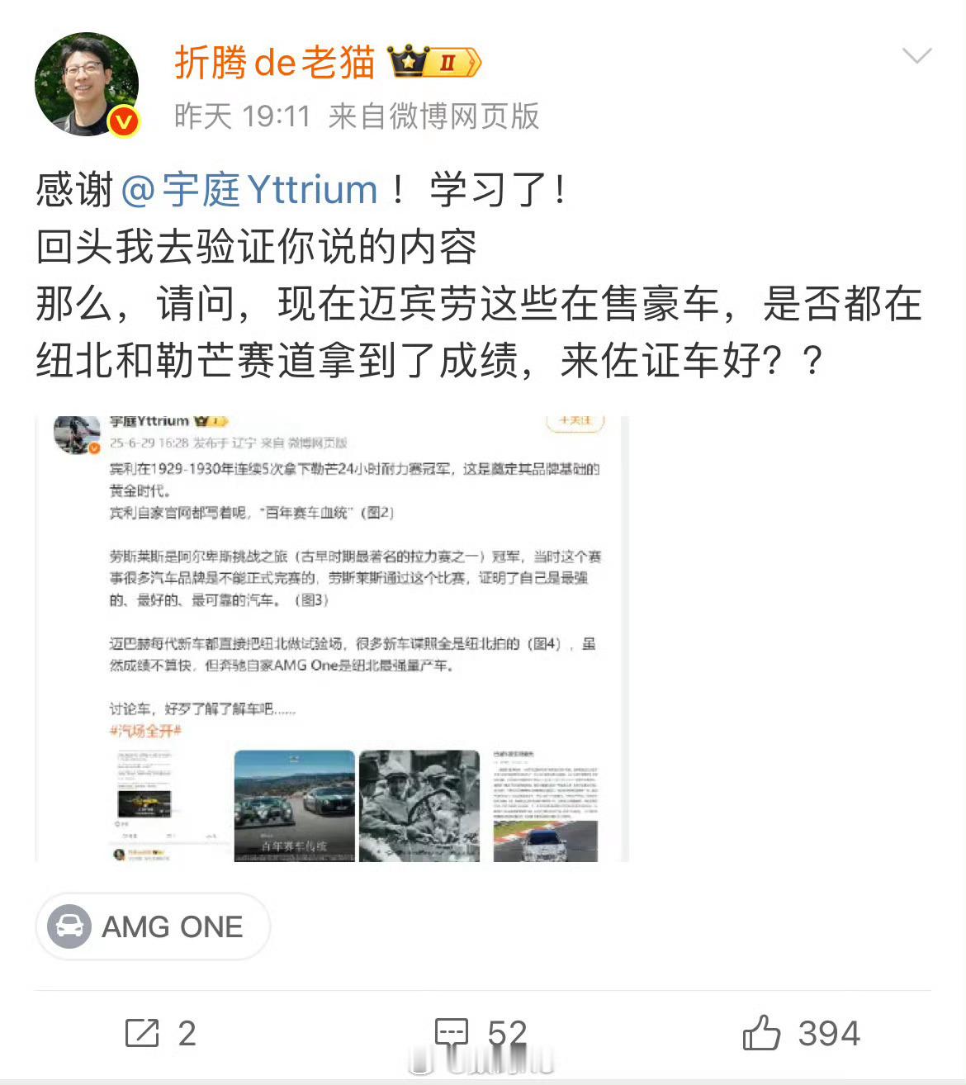Open the AMG ONE topic tag

153,926
